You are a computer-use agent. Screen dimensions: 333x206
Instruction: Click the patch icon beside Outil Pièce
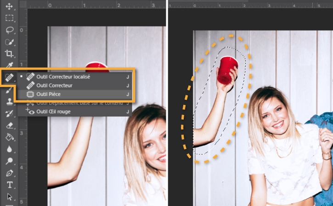(30, 94)
